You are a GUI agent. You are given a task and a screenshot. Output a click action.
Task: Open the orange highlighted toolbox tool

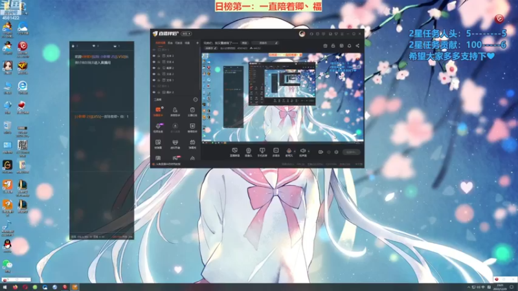158,111
